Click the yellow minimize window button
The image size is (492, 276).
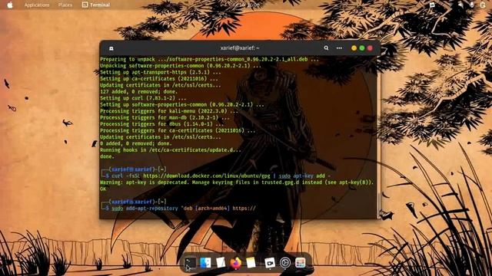click(x=354, y=48)
